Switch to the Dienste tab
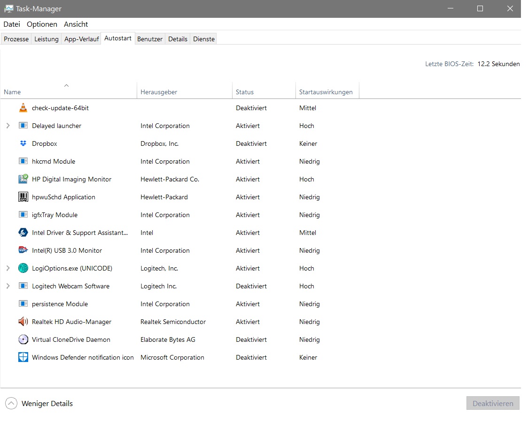This screenshot has width=528, height=422. point(204,39)
